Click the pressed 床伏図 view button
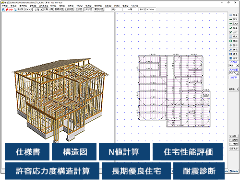This screenshot has height=182, width=240. (88, 10)
